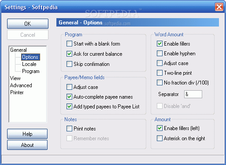Toggle Adjust case under Payee/Memo fields
The width and height of the screenshot is (226, 165).
[x=69, y=87]
